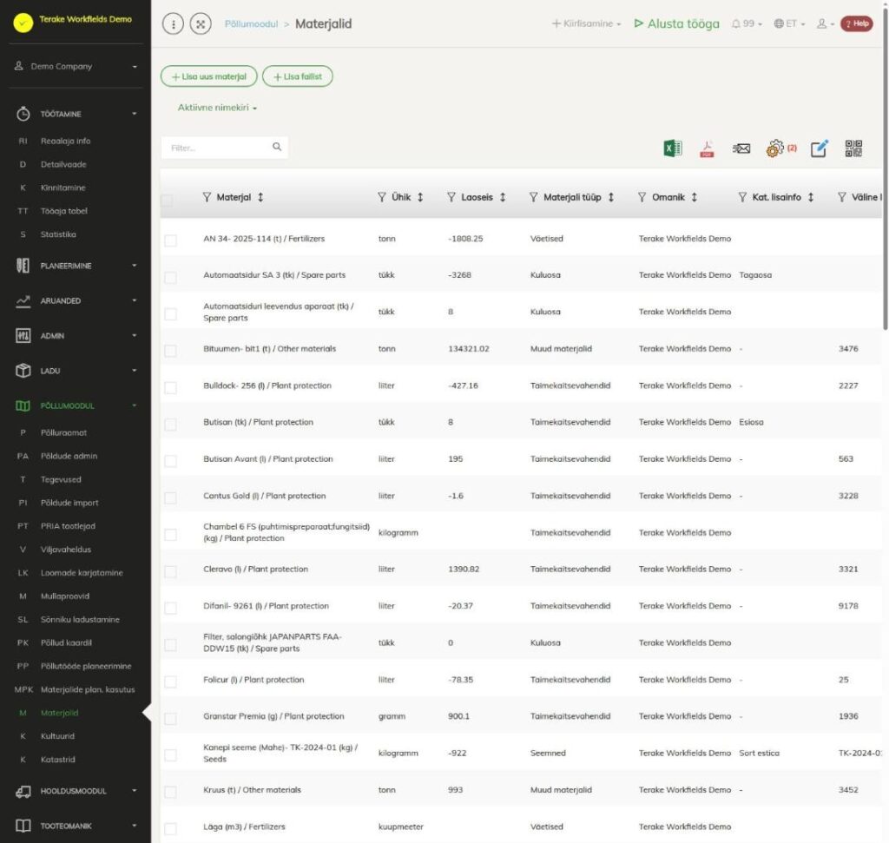Expand the Demo Company selector
The height and width of the screenshot is (843, 889).
coord(76,66)
